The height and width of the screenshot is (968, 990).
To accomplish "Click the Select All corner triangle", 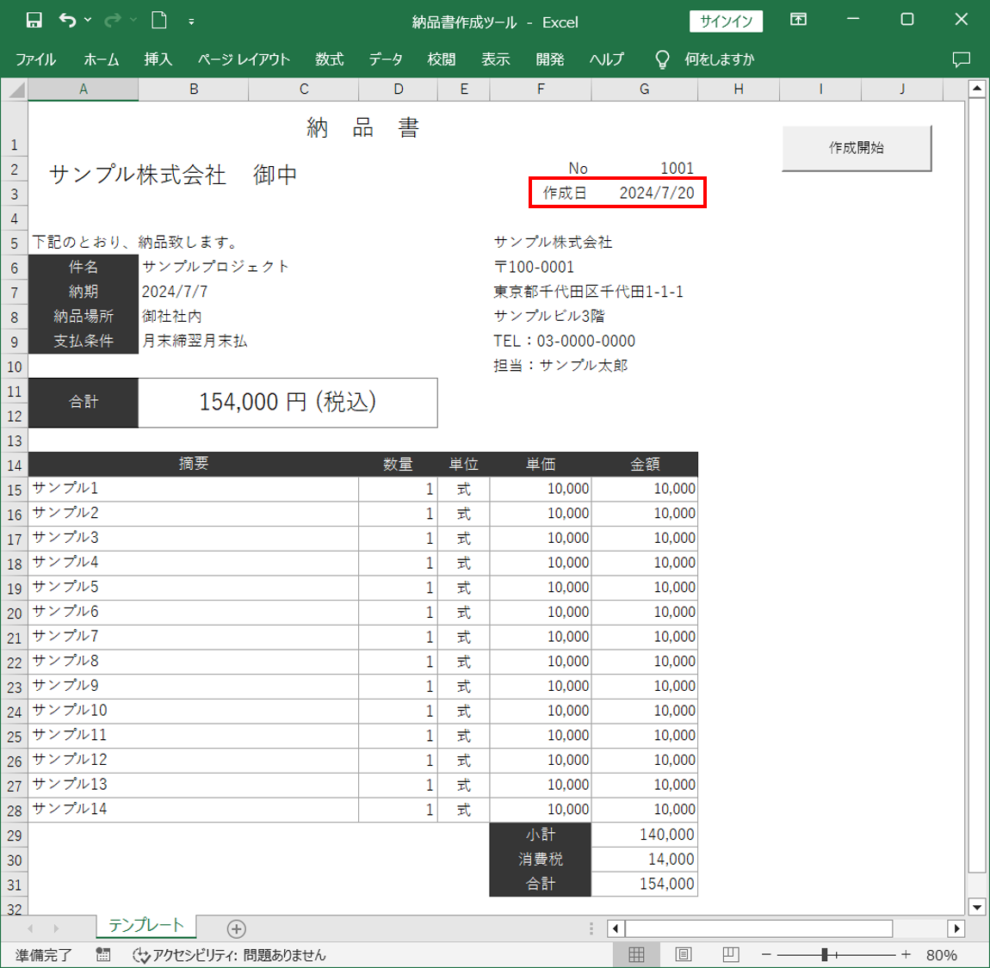I will pos(15,89).
